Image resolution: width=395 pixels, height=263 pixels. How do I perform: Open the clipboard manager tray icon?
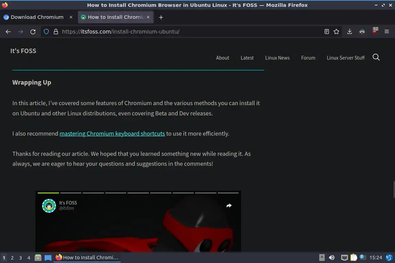pyautogui.click(x=354, y=258)
